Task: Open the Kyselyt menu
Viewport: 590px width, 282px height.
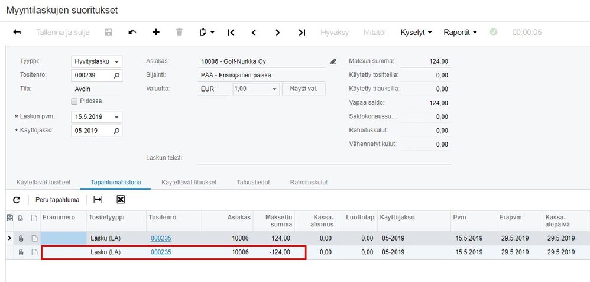Action: pyautogui.click(x=416, y=33)
